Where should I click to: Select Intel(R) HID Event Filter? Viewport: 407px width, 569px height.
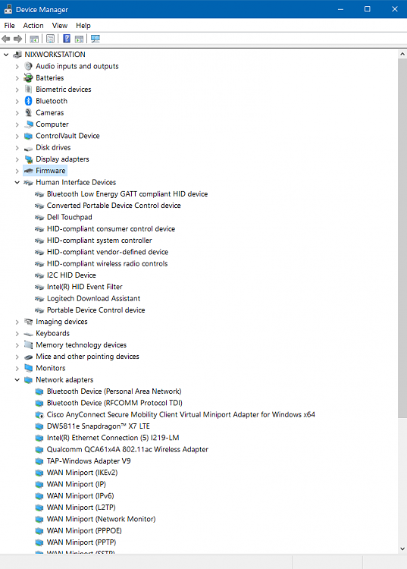click(x=85, y=287)
